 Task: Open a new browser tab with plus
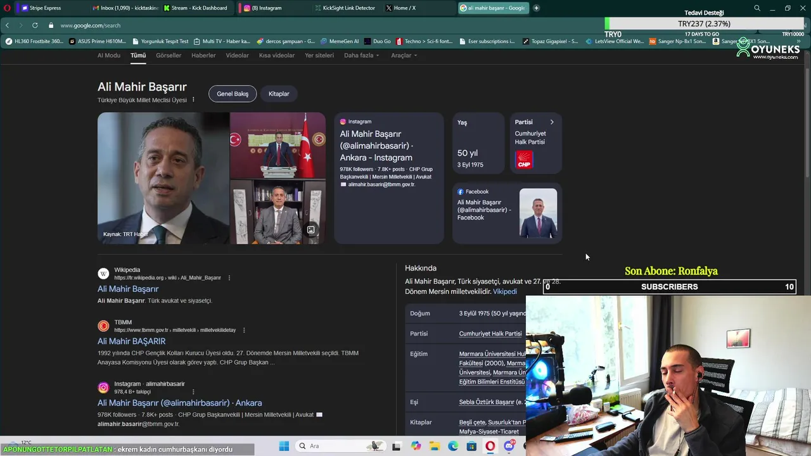pyautogui.click(x=536, y=8)
